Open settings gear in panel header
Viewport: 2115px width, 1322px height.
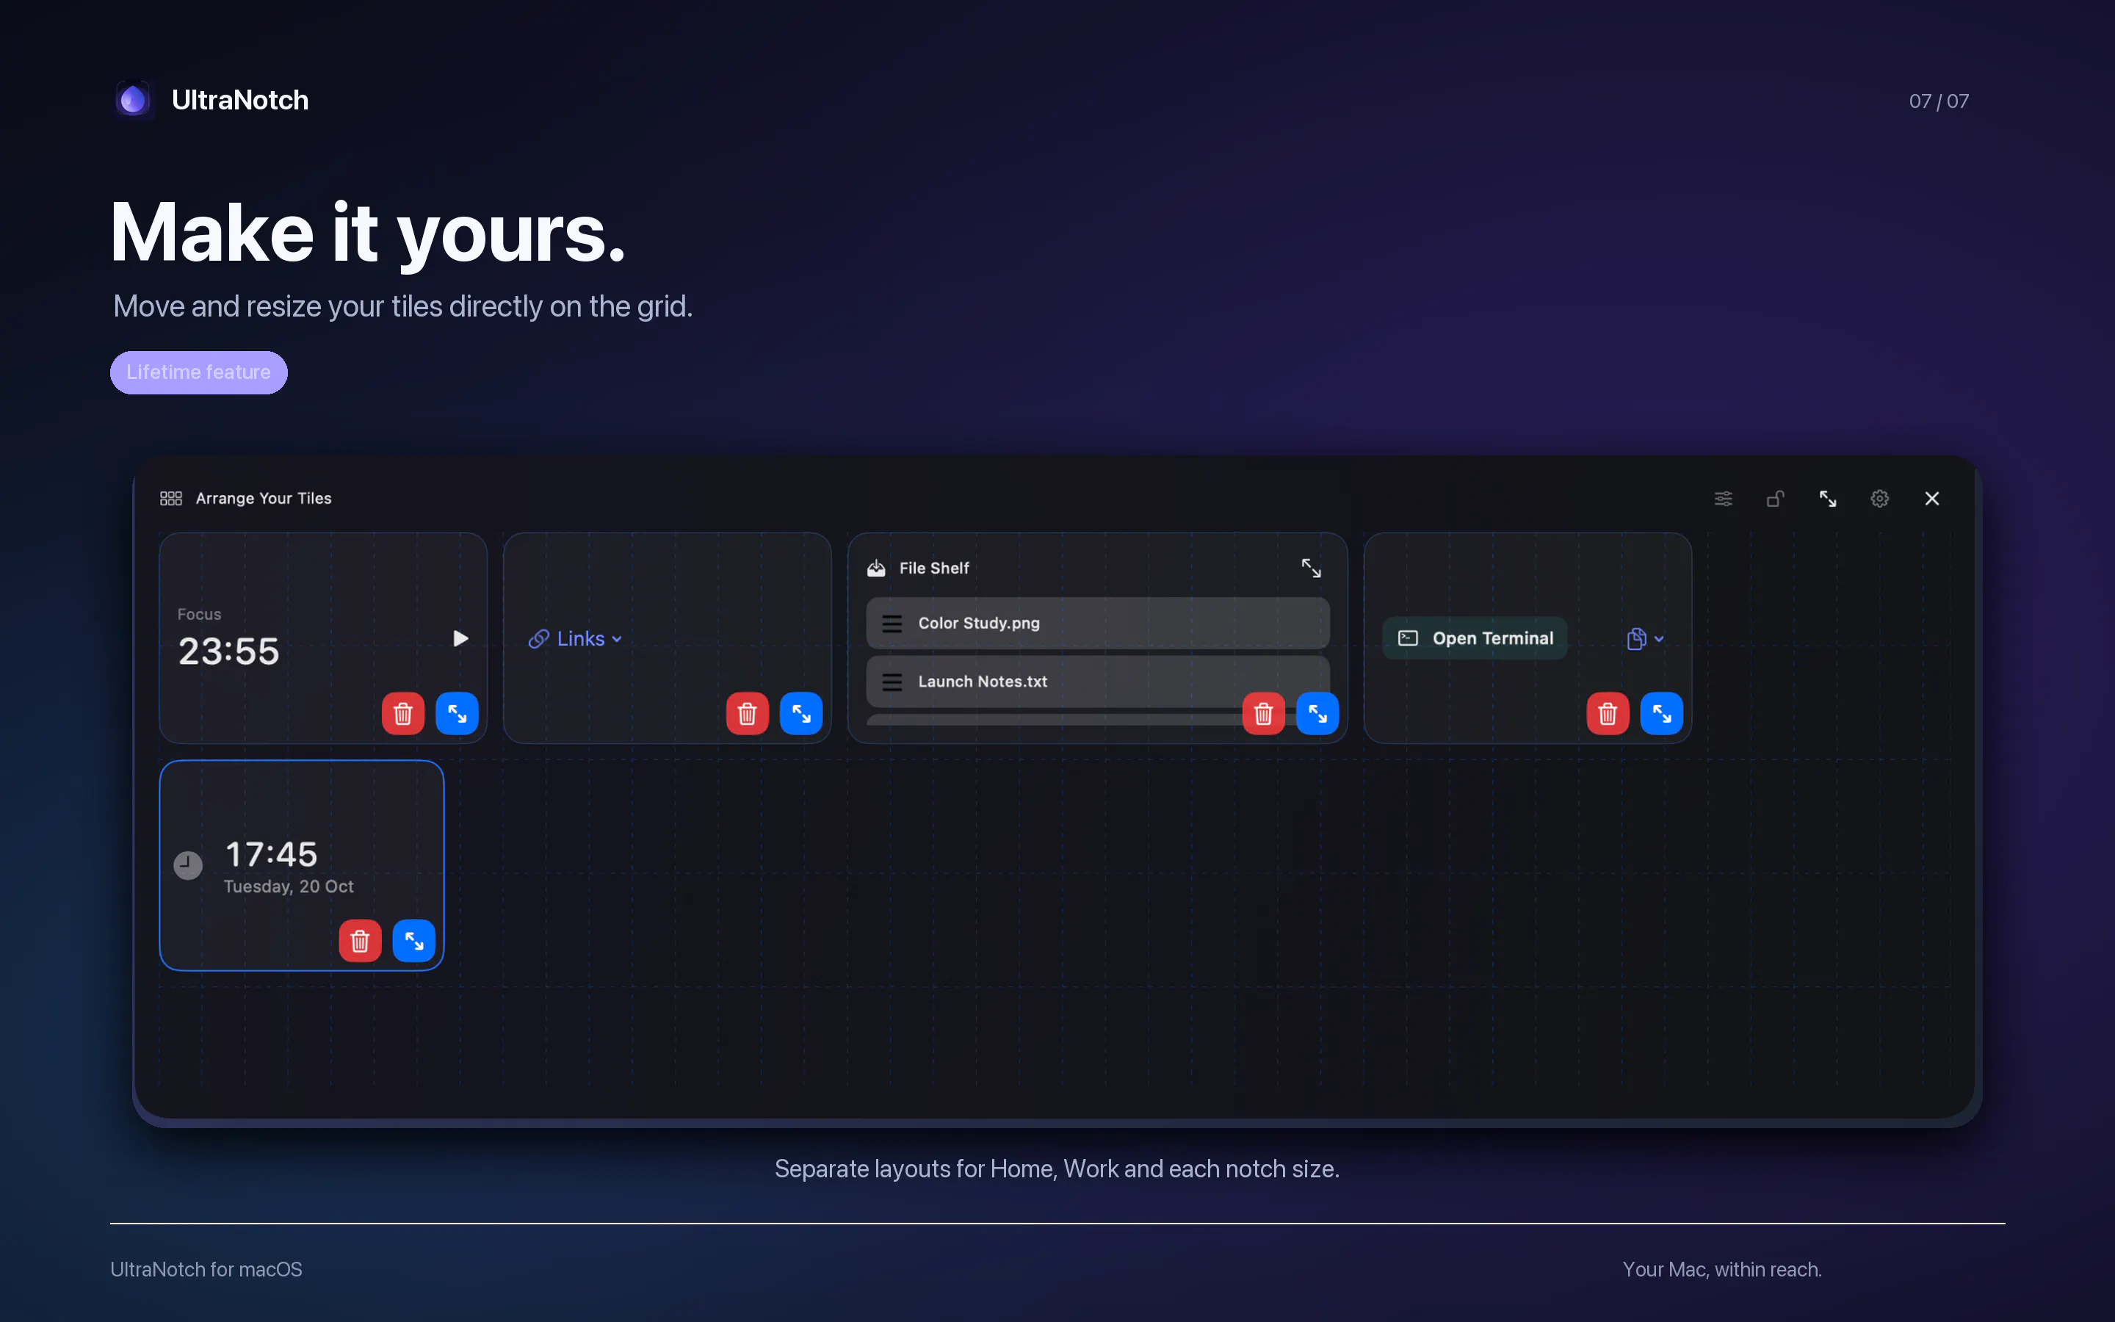coord(1880,499)
